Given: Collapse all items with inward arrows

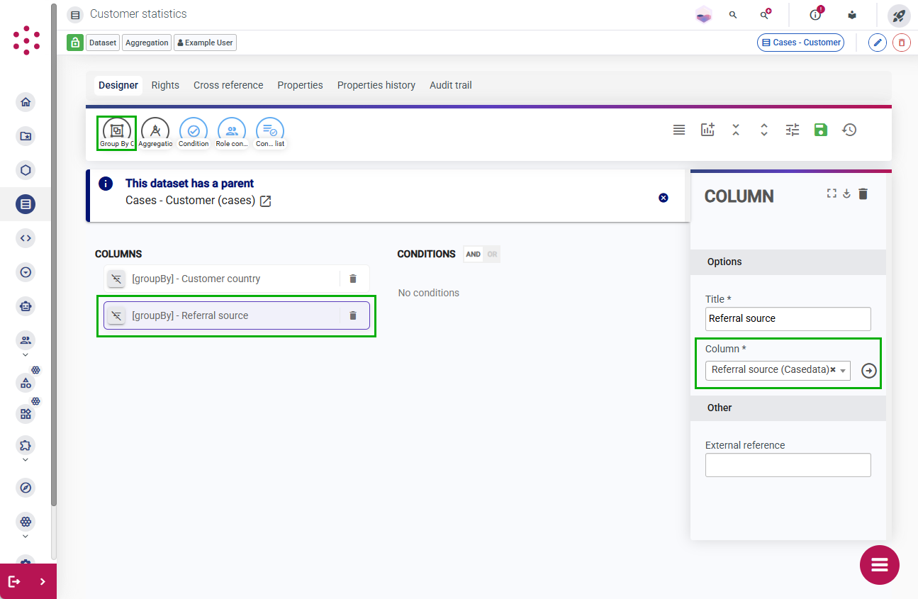Looking at the screenshot, I should (x=736, y=130).
